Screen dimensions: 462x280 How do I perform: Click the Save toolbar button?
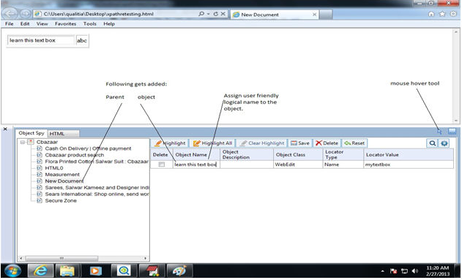(x=300, y=143)
